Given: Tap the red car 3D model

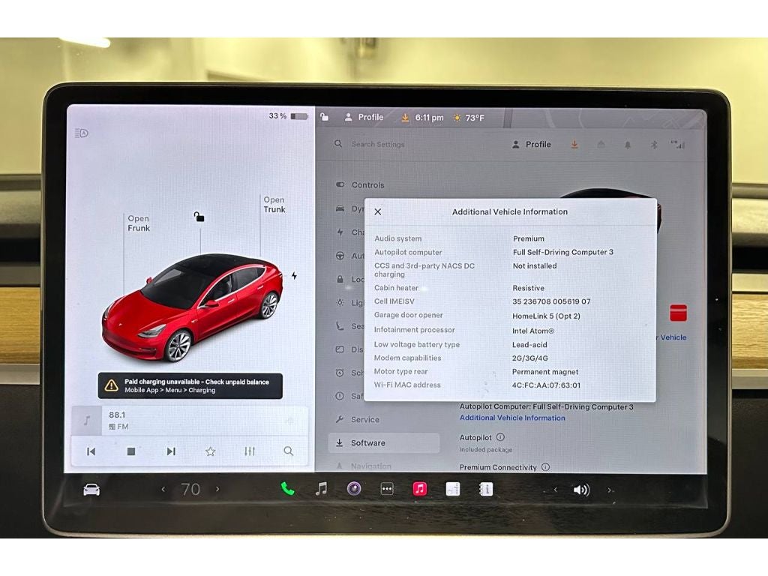Looking at the screenshot, I should coord(193,307).
